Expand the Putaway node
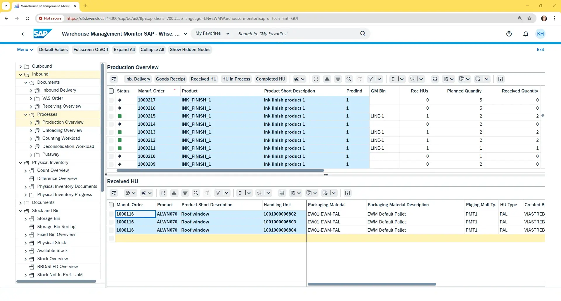The width and height of the screenshot is (561, 301). 31,155
